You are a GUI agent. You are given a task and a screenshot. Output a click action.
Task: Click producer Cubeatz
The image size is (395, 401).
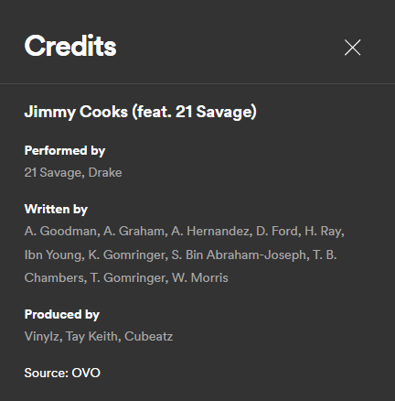(x=149, y=337)
